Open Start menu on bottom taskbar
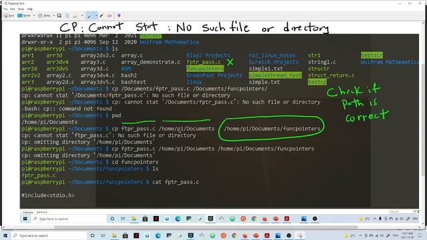The height and width of the screenshot is (240, 427). [5, 235]
